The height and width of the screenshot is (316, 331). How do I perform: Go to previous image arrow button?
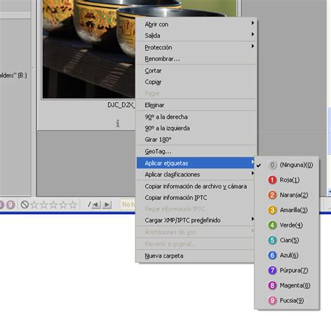tap(96, 205)
